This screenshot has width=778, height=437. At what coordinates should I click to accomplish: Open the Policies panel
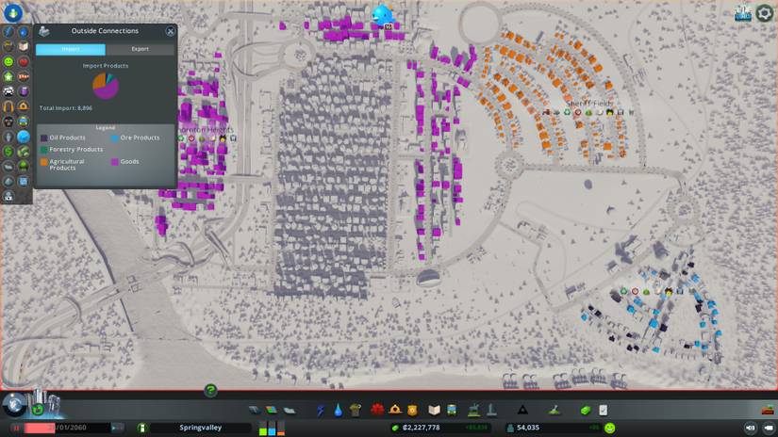point(603,411)
